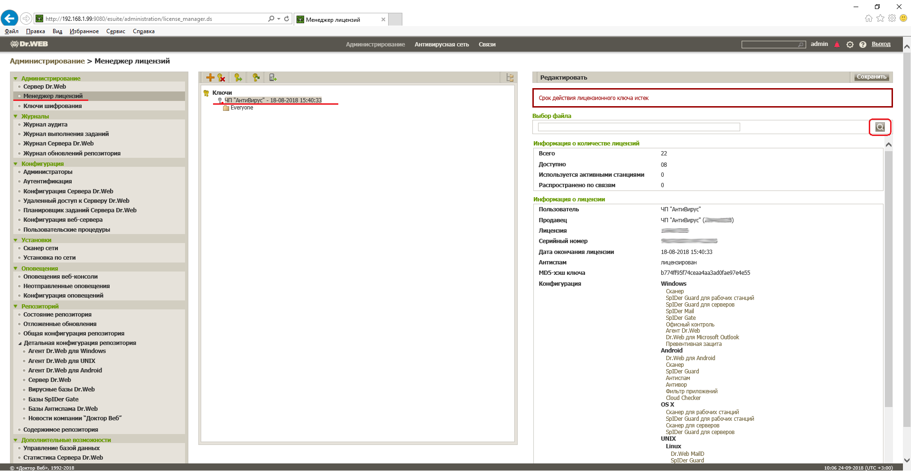Screen dimensions: 911x471
Task: Click the browser refresh icon
Action: click(x=287, y=18)
